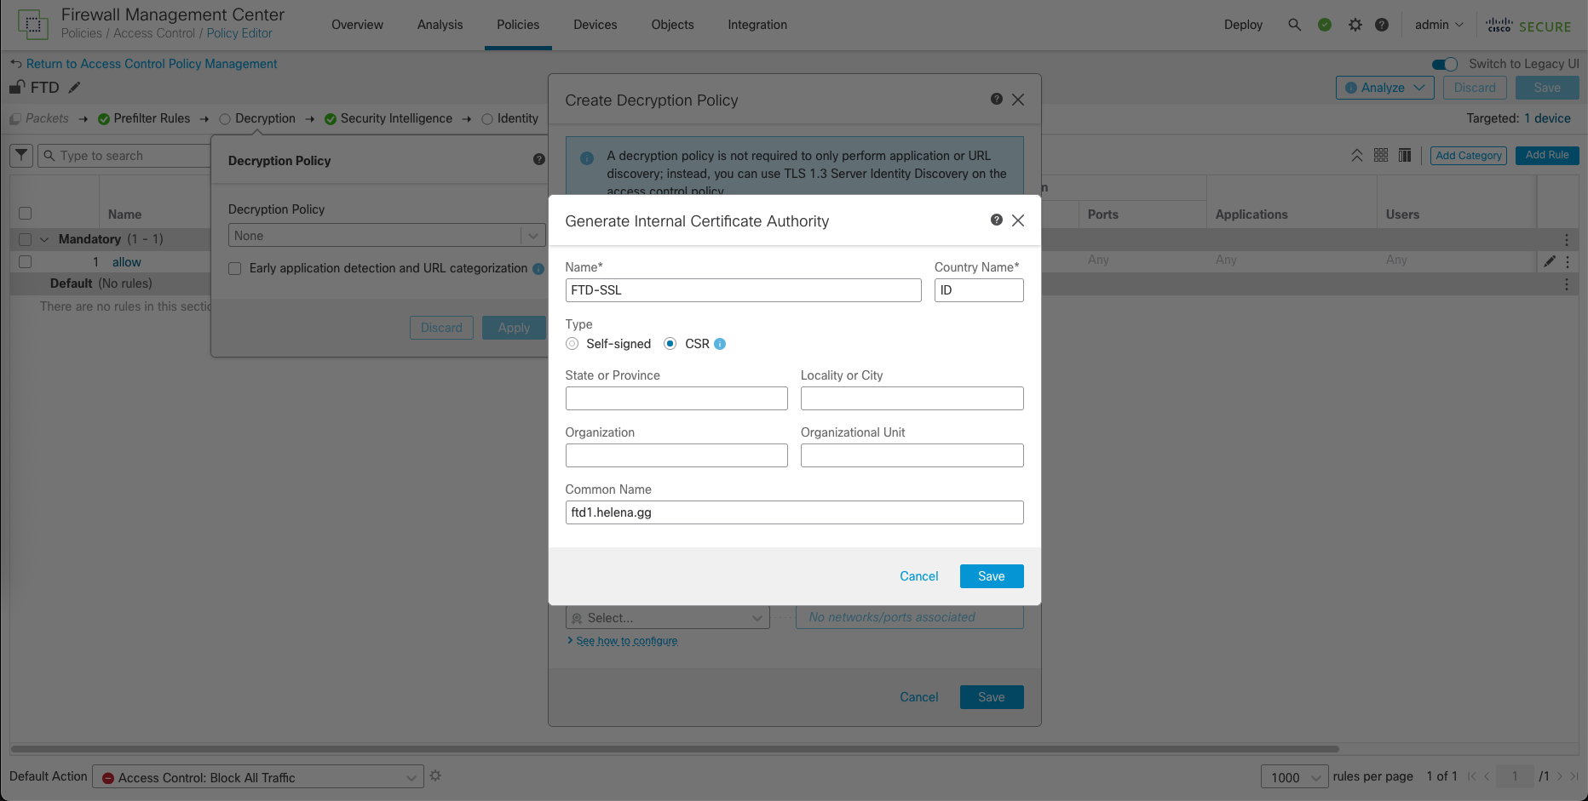Go to the Objects menu

[672, 25]
